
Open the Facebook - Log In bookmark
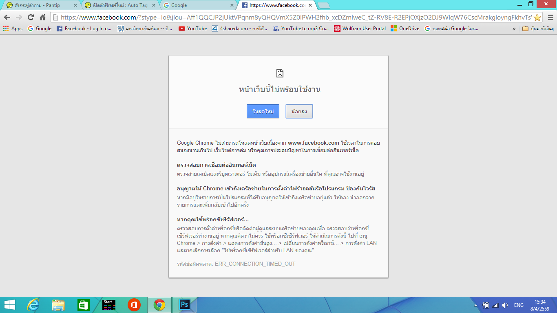pyautogui.click(x=84, y=29)
